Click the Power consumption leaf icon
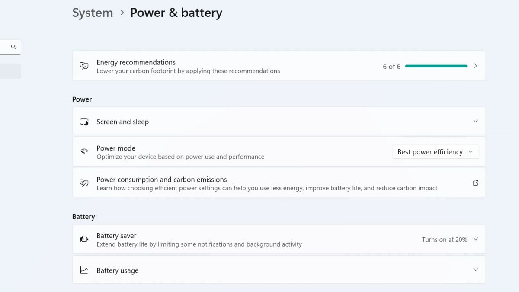This screenshot has height=292, width=519. point(84,183)
